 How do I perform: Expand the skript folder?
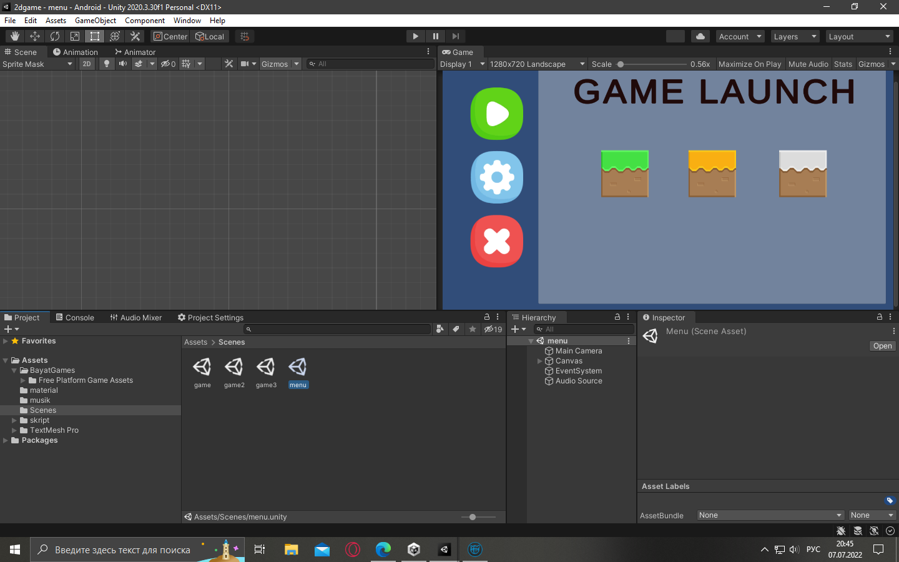pos(14,420)
